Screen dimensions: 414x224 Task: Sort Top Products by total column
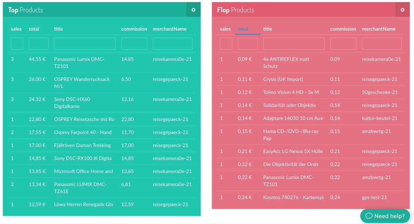(x=34, y=29)
